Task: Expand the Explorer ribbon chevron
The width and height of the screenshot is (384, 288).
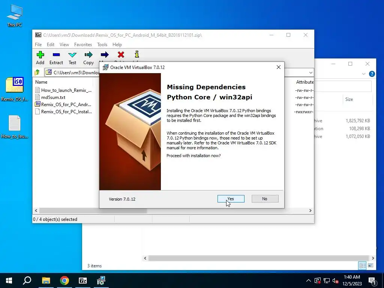Action: tap(364, 74)
